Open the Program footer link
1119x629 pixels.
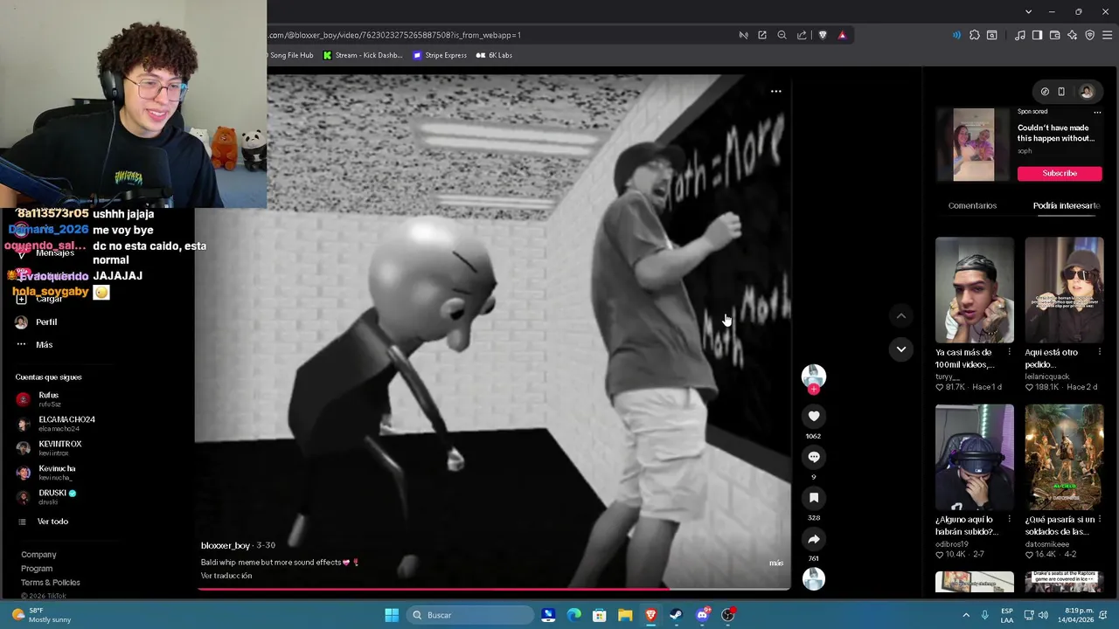[37, 569]
